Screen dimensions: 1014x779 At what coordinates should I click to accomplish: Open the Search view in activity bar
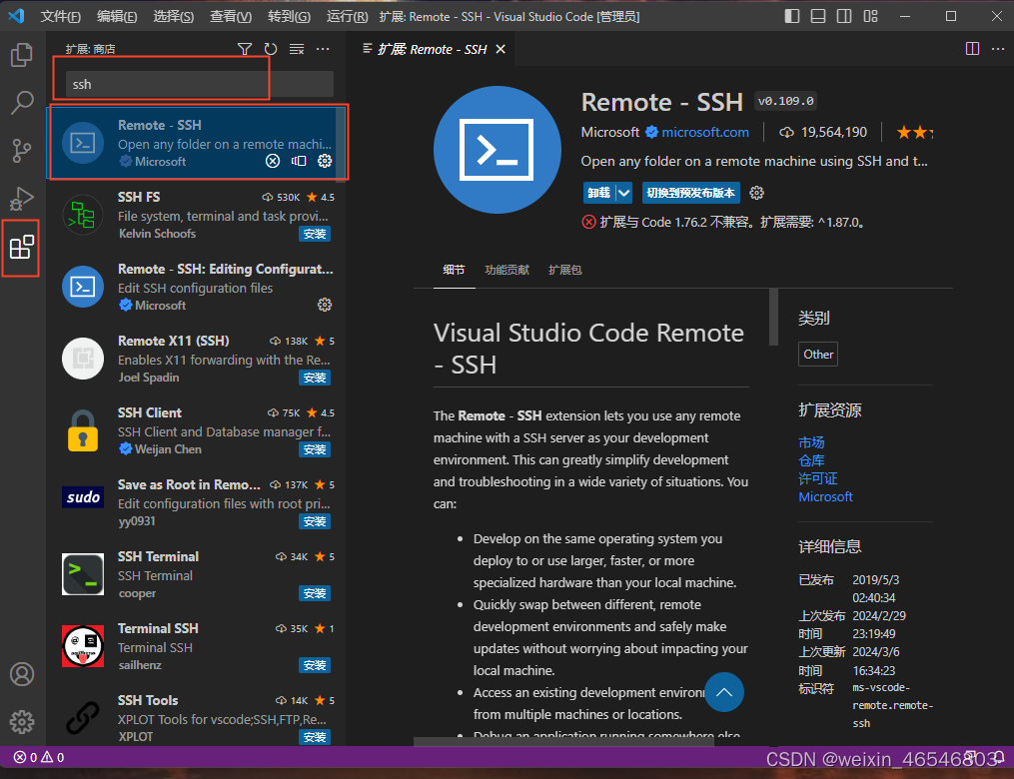pos(21,102)
